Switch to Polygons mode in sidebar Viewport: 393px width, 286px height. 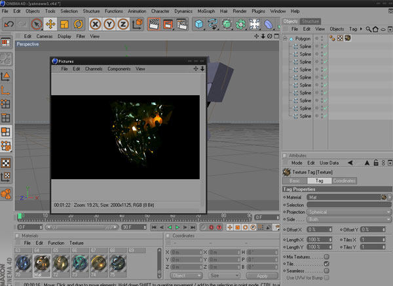pyautogui.click(x=5, y=132)
